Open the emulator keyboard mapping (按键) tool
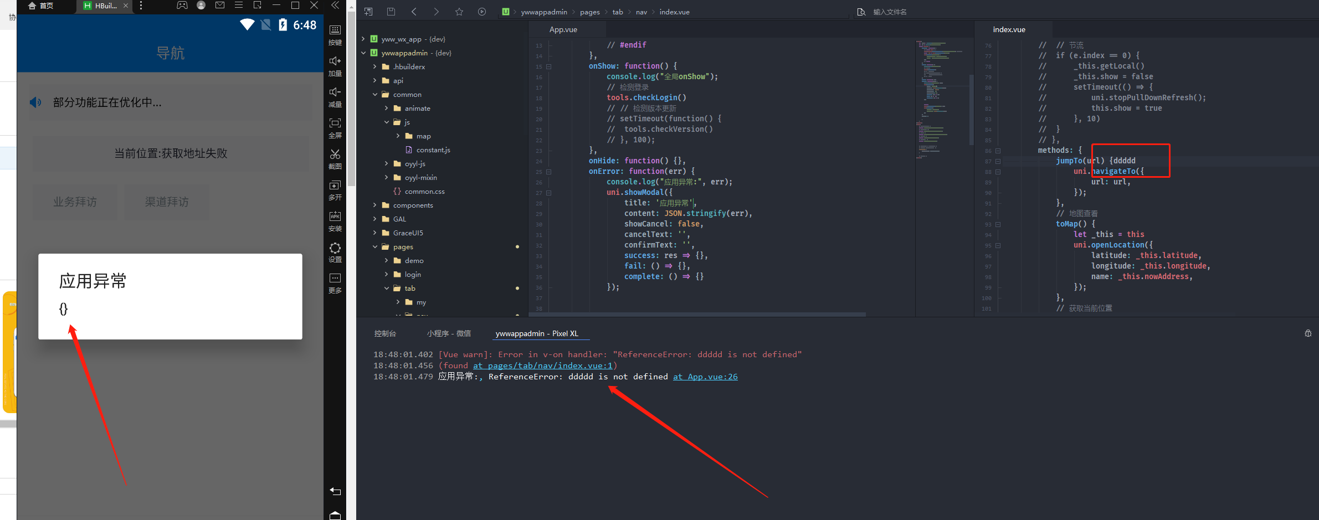Image resolution: width=1319 pixels, height=520 pixels. [335, 34]
